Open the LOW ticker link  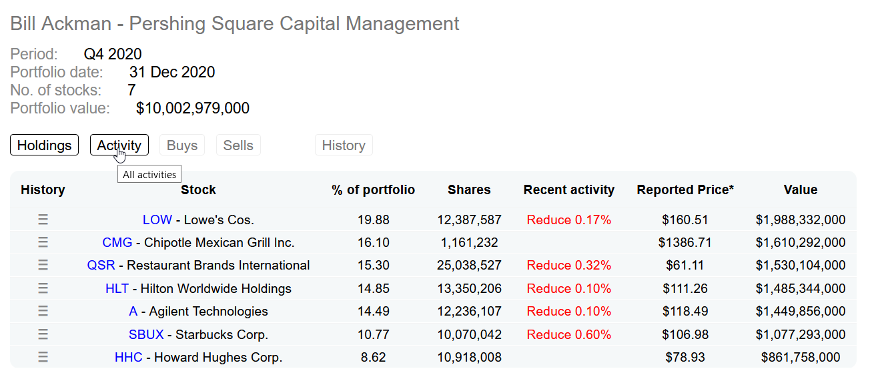coord(157,220)
